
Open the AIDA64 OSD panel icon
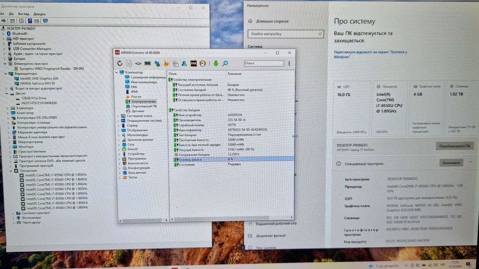(194, 64)
